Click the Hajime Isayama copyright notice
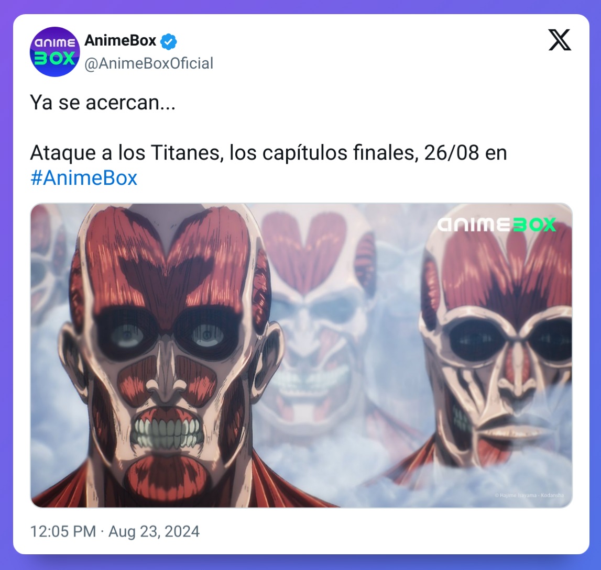The width and height of the screenshot is (601, 570). point(529,495)
